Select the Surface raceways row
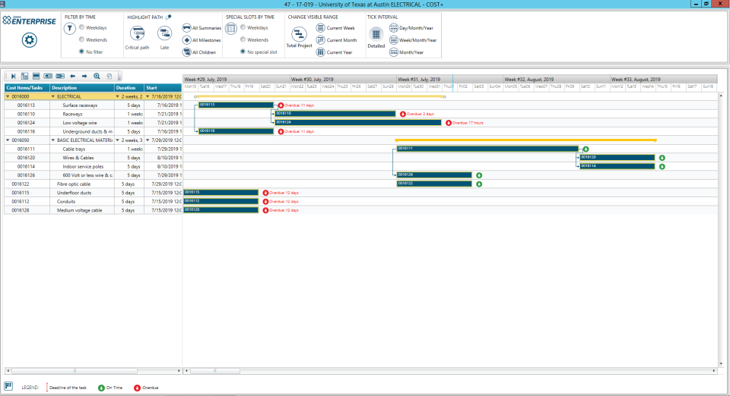 point(93,105)
